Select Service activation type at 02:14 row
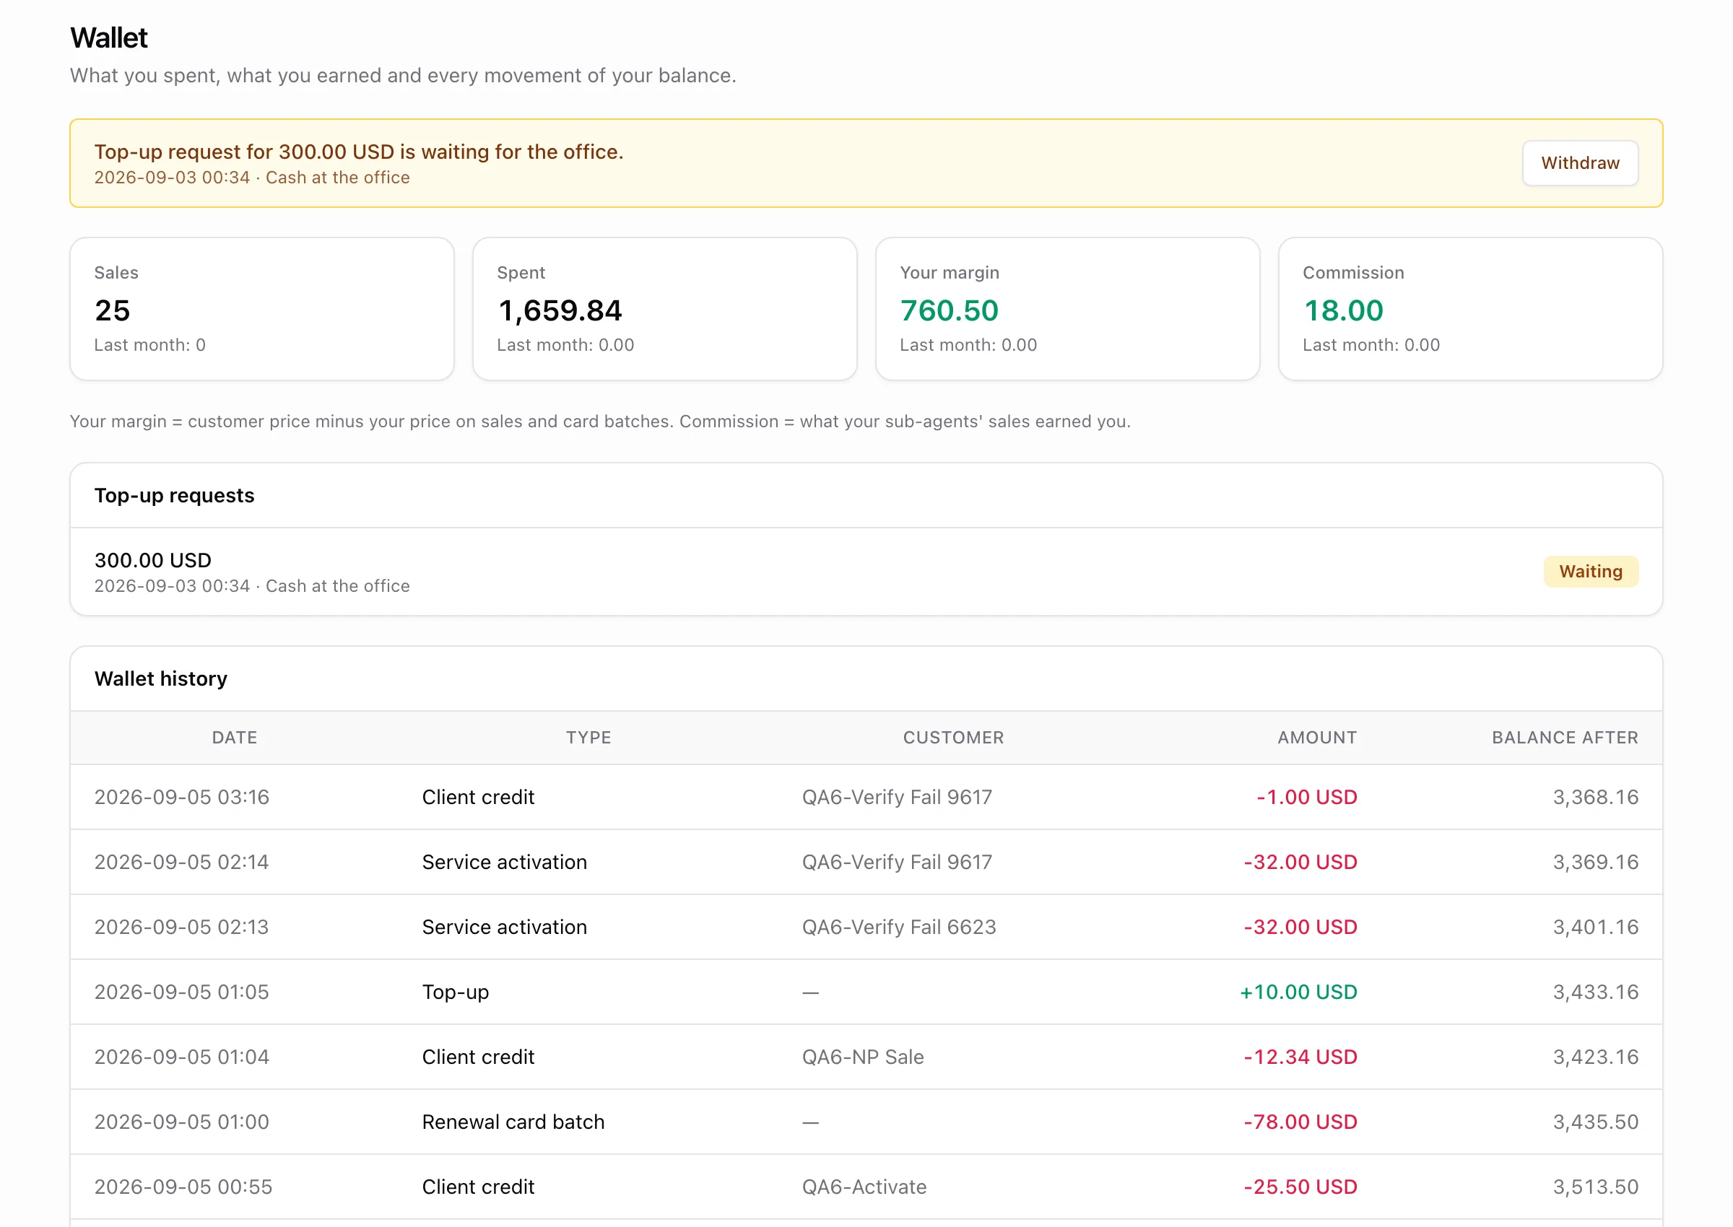The image size is (1733, 1227). [x=504, y=862]
